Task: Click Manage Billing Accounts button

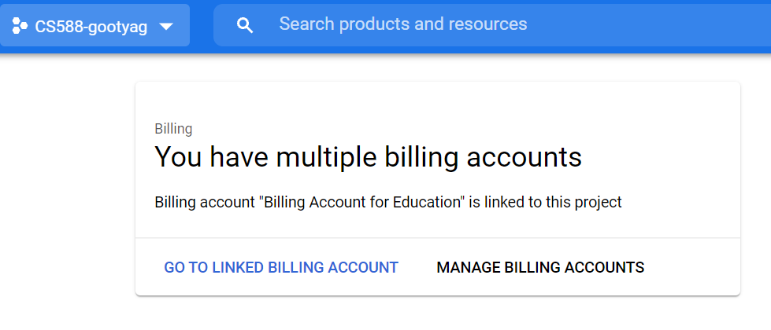Action: [x=540, y=267]
